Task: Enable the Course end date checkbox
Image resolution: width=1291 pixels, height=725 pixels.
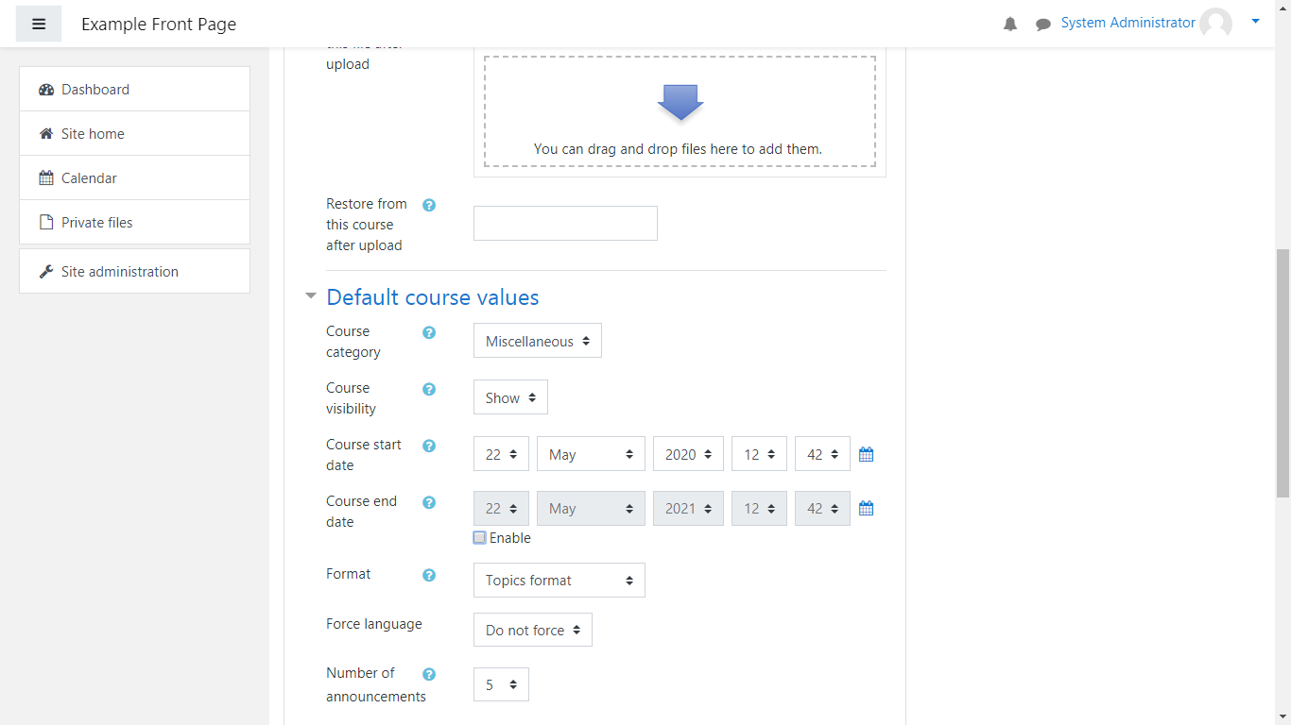Action: click(x=480, y=538)
